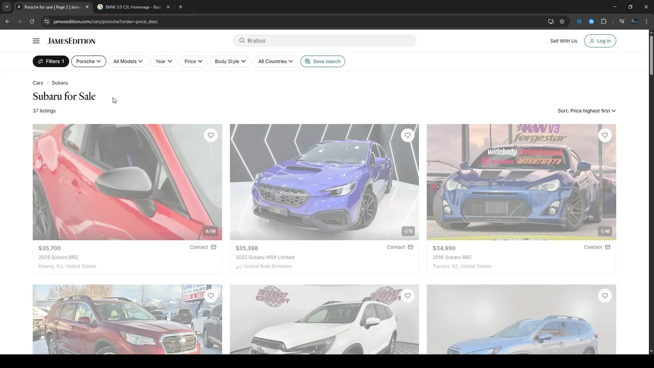Screen dimensions: 654x368
Task: Click the Log in button
Action: point(600,41)
